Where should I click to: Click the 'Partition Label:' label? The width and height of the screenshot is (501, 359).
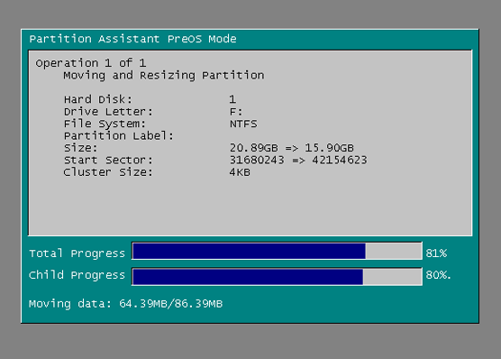pyautogui.click(x=119, y=135)
